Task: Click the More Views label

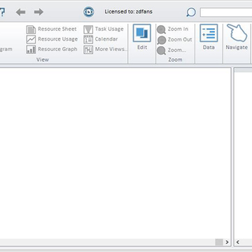Action: (111, 49)
